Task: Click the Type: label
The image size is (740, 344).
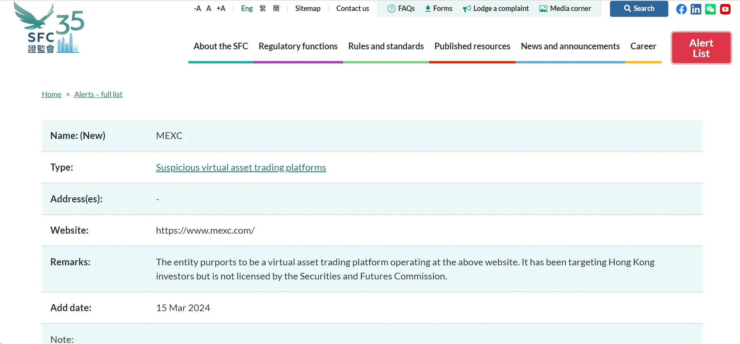Action: click(61, 167)
